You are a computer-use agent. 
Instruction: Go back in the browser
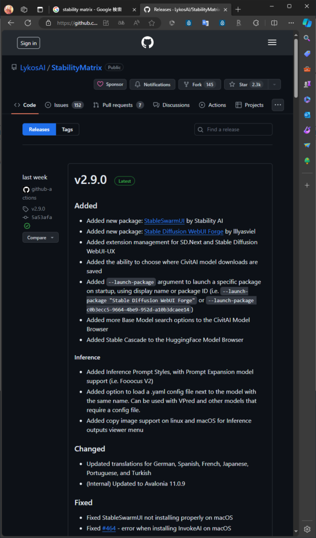point(11,23)
